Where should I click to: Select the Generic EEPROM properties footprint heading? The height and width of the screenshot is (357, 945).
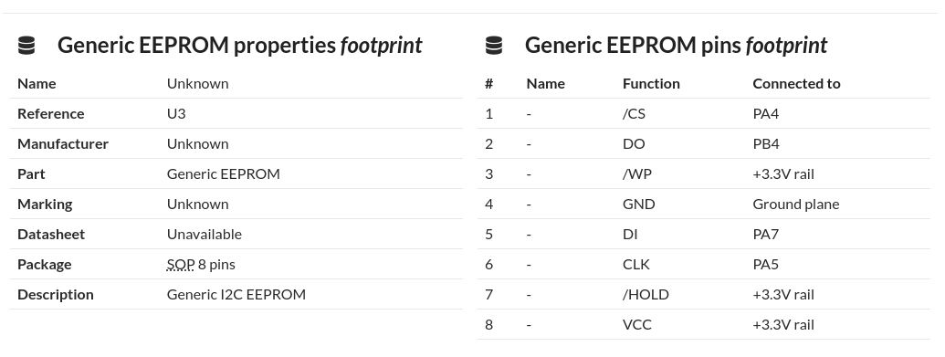point(240,46)
